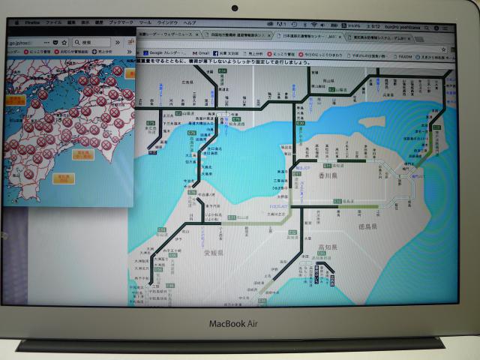This screenshot has height=360, width=480.
Task: Open 売上分析 bookmark in Firefox
Action: pos(102,52)
